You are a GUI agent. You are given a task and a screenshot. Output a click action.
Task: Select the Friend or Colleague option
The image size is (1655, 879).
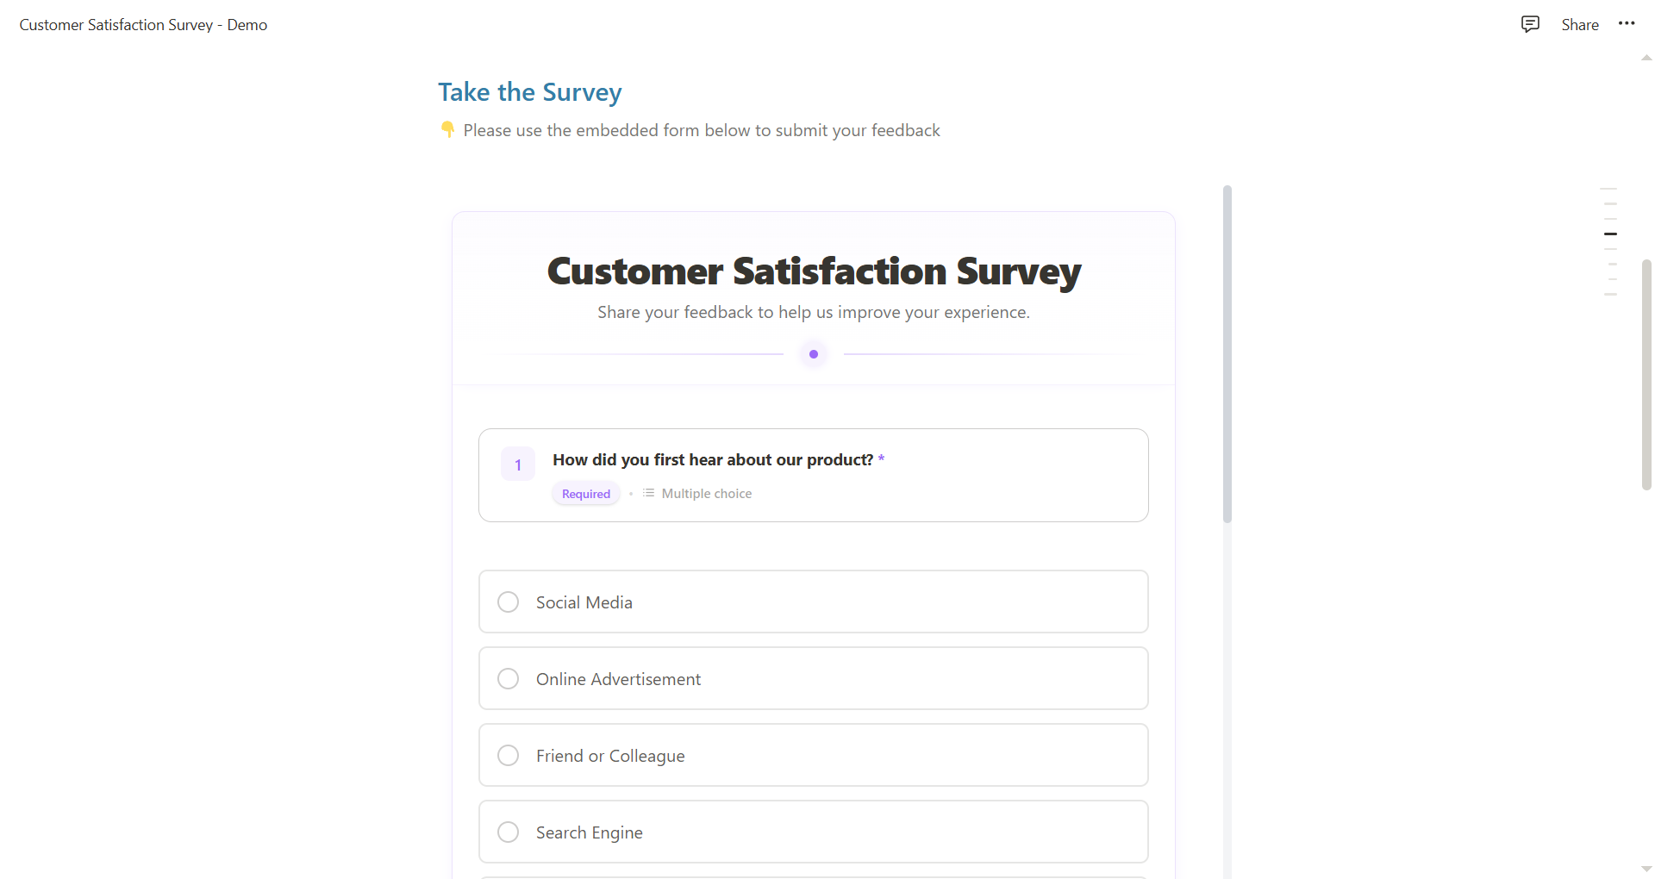pos(813,755)
